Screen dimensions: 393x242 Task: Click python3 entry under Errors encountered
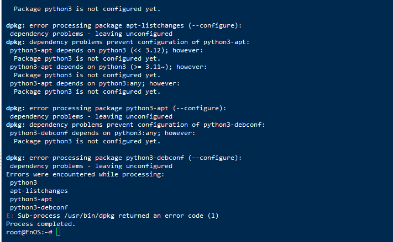pos(24,183)
